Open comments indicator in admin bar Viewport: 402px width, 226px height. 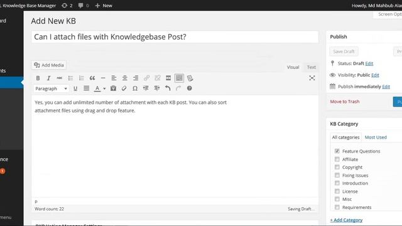click(x=84, y=6)
